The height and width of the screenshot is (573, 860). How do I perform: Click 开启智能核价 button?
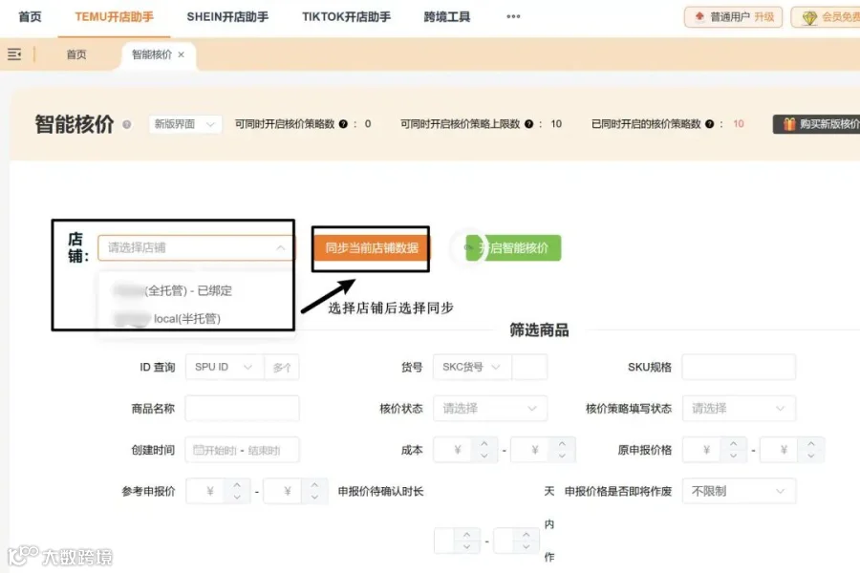pos(513,248)
